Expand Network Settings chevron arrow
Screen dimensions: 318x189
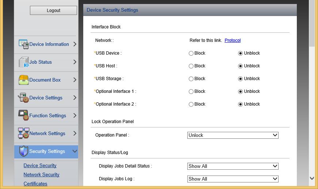(74, 133)
